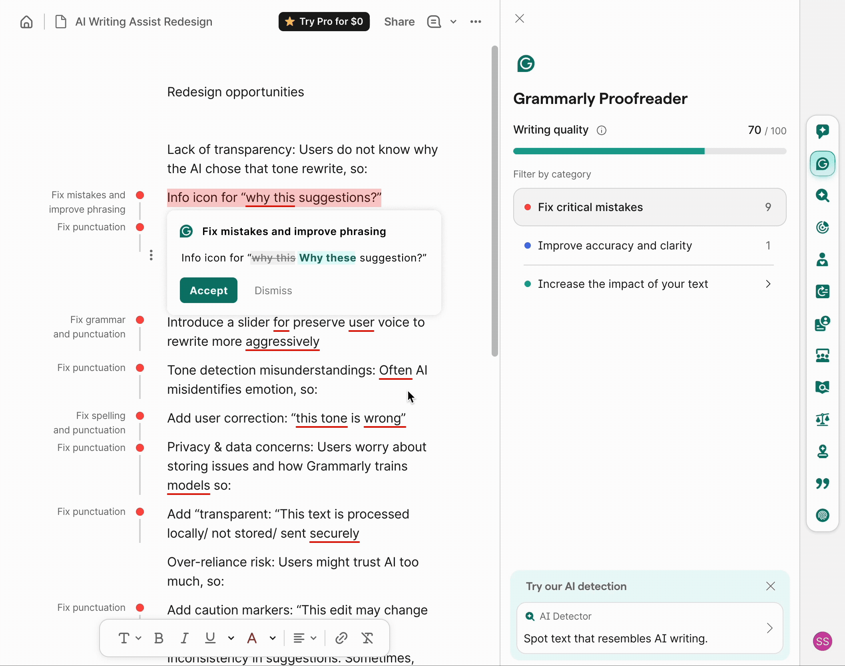Image resolution: width=845 pixels, height=666 pixels.
Task: Go to home via house icon
Action: click(x=26, y=22)
